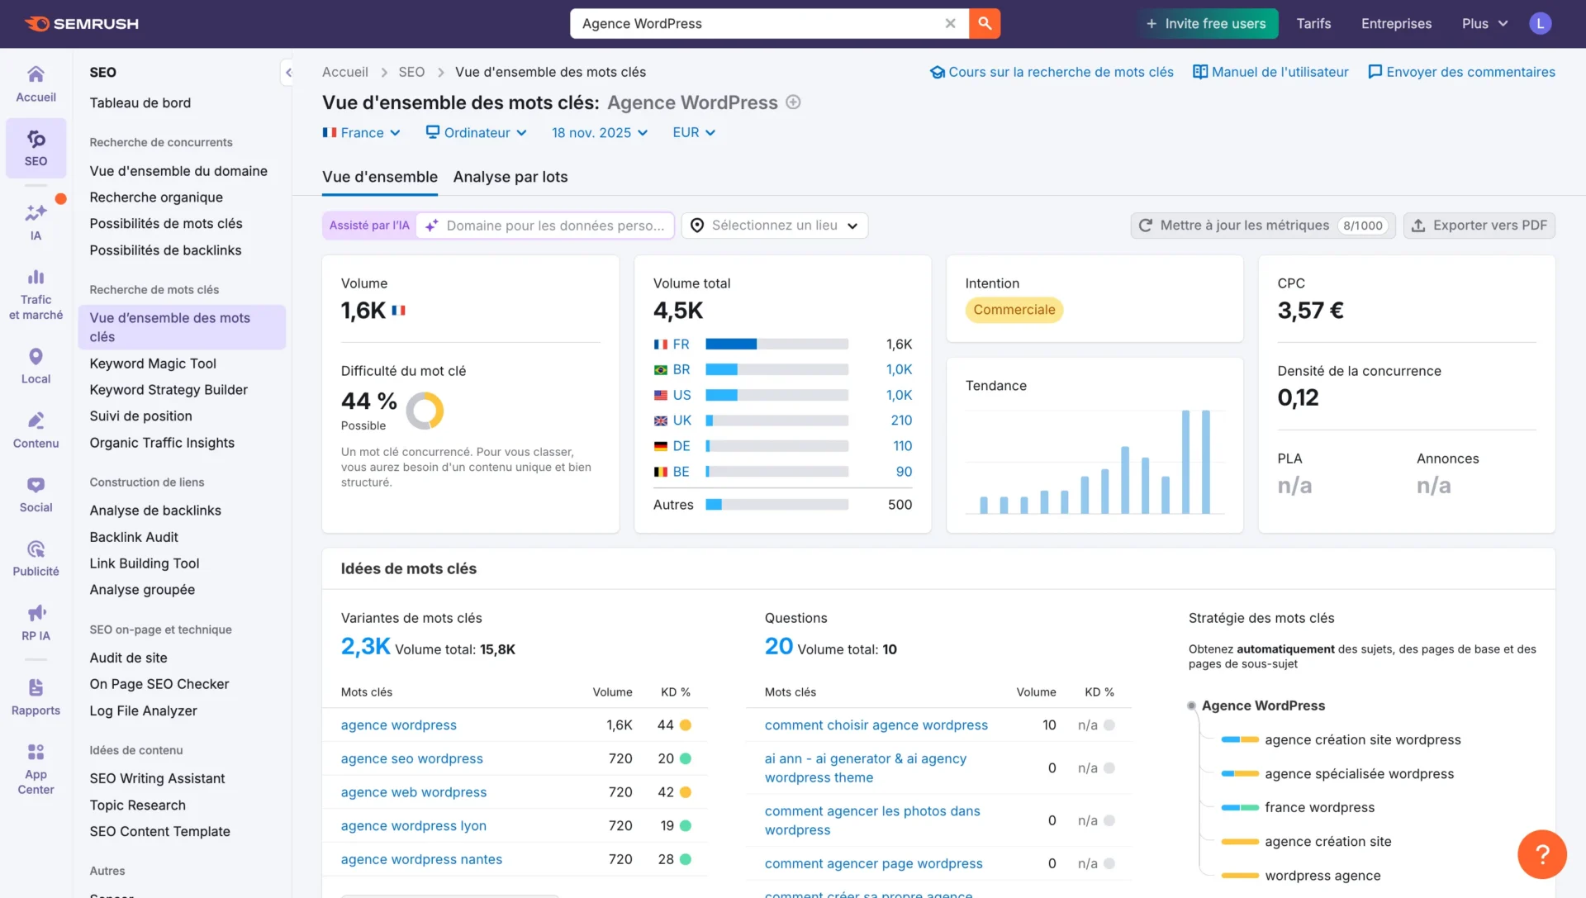
Task: Open the SEO section in the sidebar
Action: pyautogui.click(x=35, y=149)
